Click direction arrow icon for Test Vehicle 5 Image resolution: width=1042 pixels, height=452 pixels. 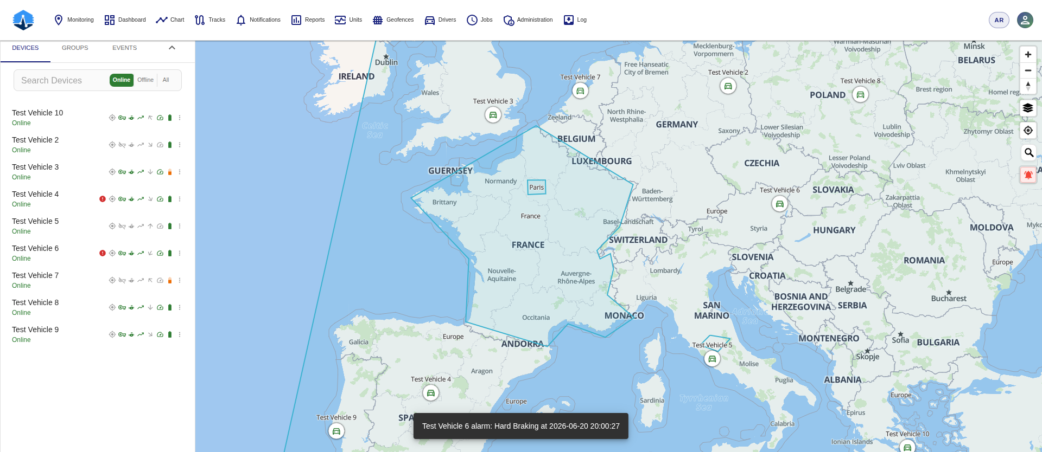(150, 226)
